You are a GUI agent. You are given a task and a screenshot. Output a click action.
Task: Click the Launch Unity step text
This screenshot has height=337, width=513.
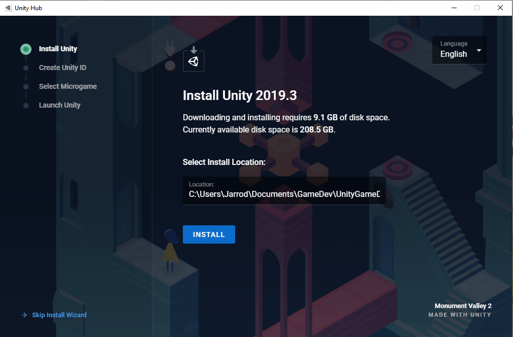click(x=59, y=105)
